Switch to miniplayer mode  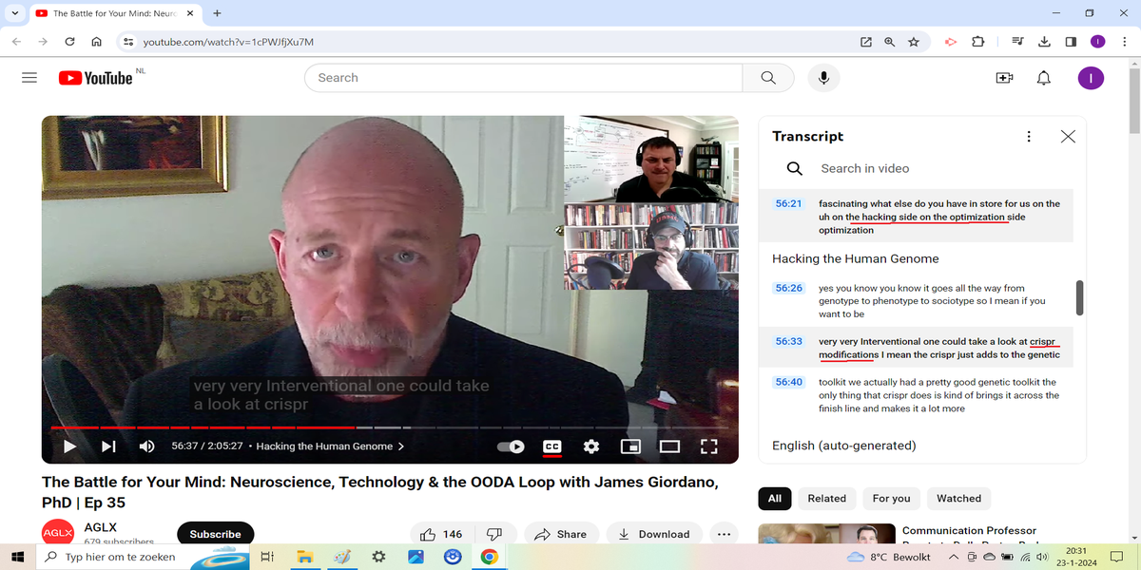pyautogui.click(x=630, y=446)
